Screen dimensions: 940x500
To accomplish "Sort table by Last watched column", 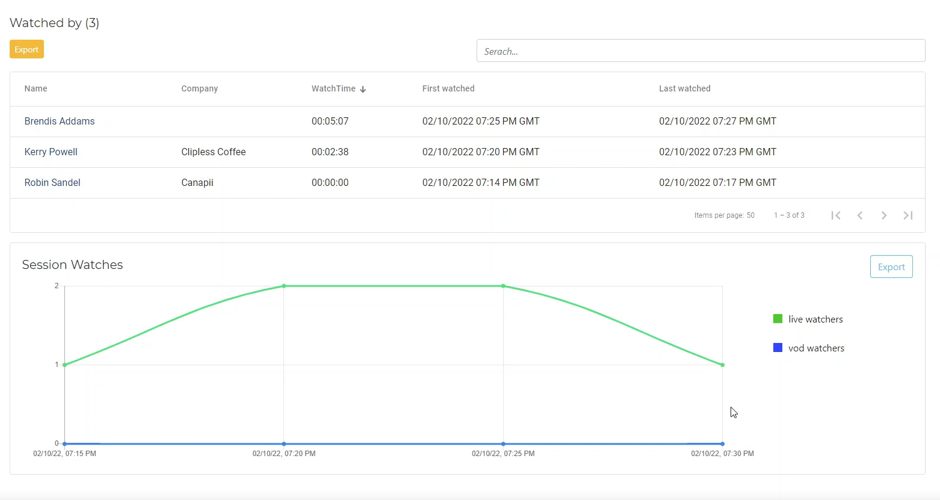I will [x=684, y=88].
